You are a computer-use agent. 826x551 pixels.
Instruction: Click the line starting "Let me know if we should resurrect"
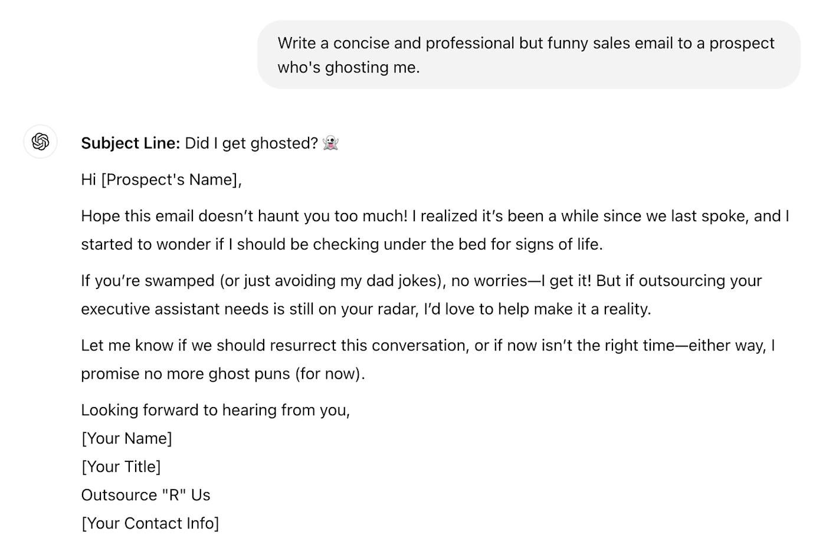pyautogui.click(x=428, y=346)
